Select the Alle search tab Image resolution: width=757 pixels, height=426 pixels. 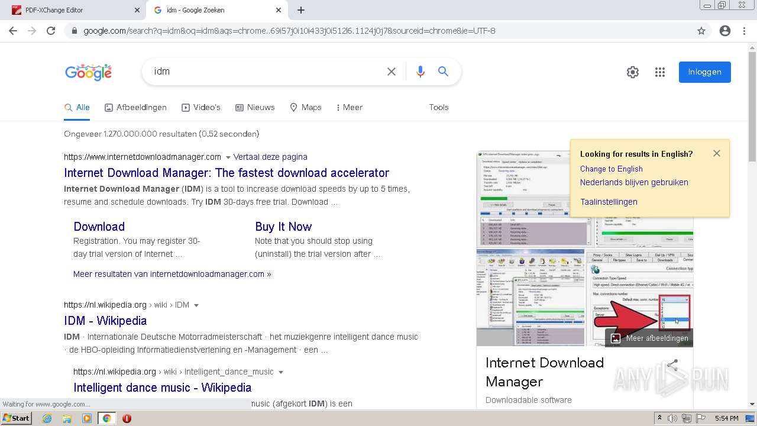[77, 107]
